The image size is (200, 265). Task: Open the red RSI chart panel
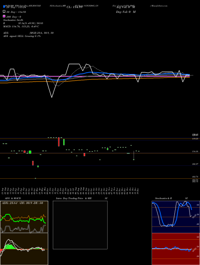point(176,249)
